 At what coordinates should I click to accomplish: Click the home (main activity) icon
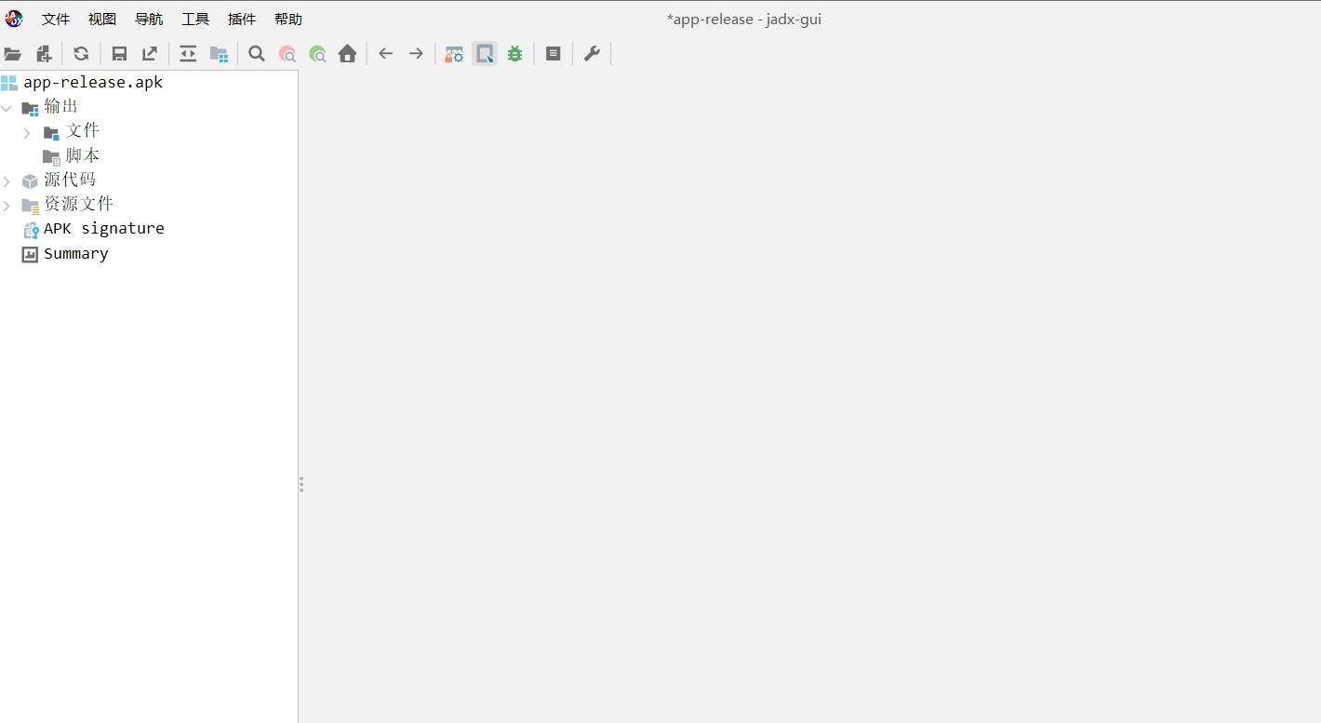(x=347, y=54)
